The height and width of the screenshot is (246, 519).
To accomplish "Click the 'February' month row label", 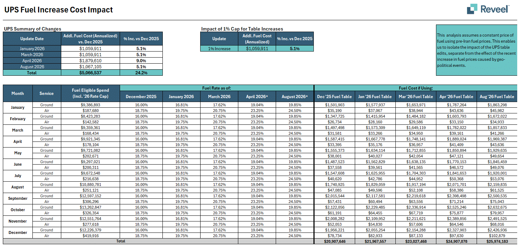I will point(17,119).
